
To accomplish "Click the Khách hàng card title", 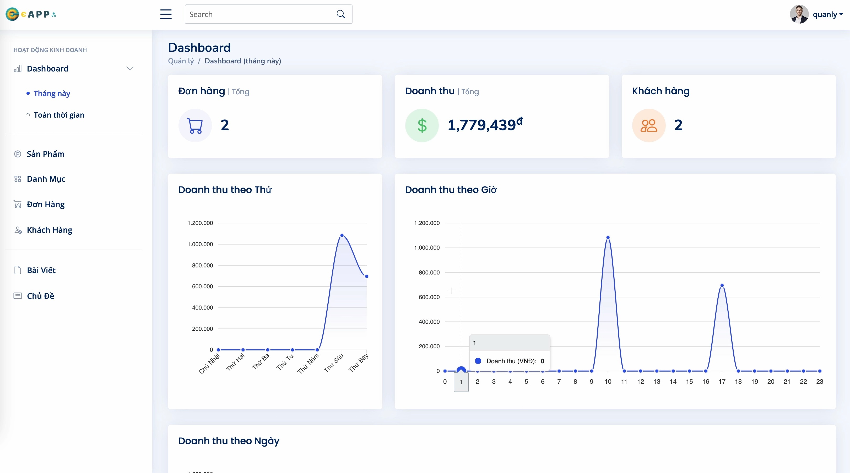I will (x=660, y=91).
